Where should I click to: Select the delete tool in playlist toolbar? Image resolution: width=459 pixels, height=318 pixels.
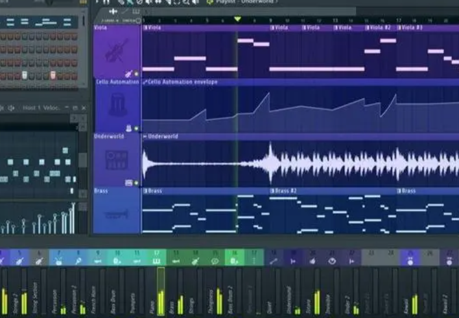click(x=139, y=2)
